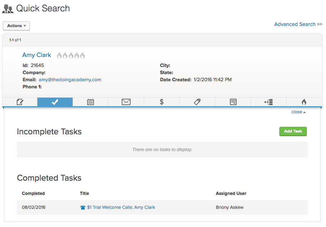Open the $1 Trial Welcome Calls task
The height and width of the screenshot is (227, 326).
[x=121, y=207]
